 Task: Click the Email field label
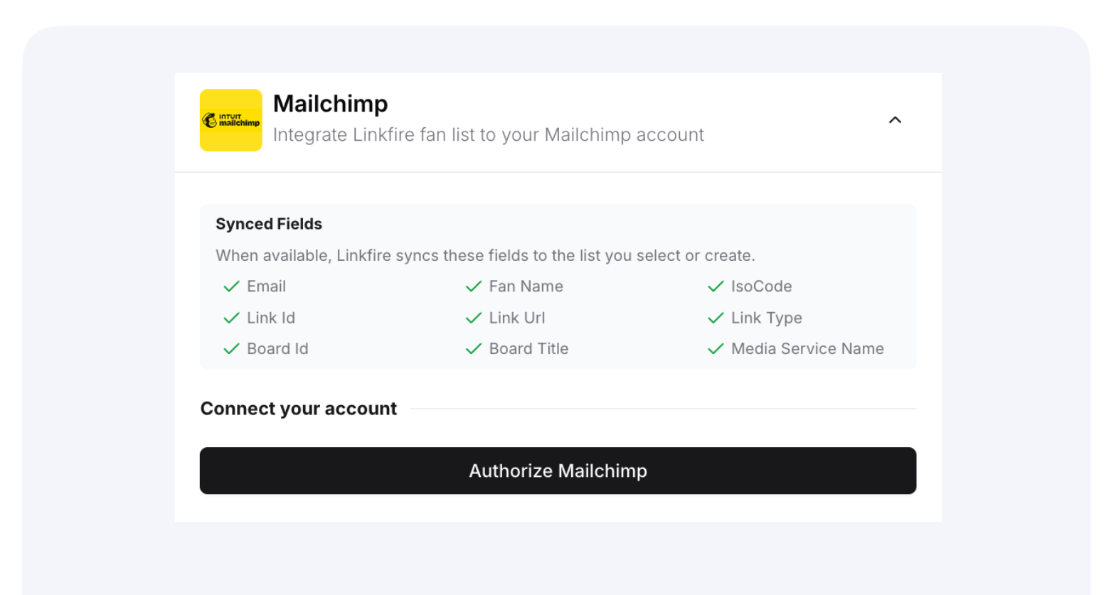pyautogui.click(x=266, y=286)
